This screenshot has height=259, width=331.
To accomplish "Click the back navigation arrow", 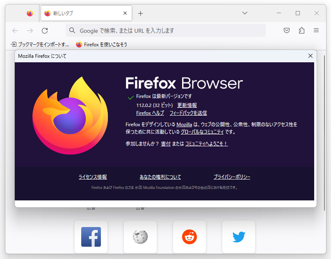I will (x=15, y=30).
